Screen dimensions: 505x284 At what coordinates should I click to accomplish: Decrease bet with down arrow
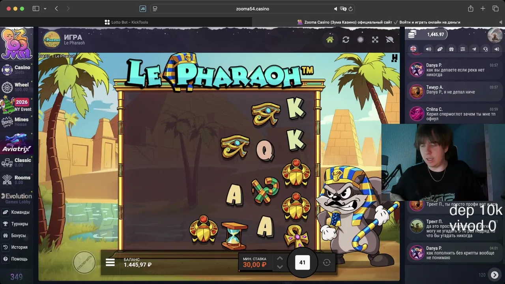(280, 267)
